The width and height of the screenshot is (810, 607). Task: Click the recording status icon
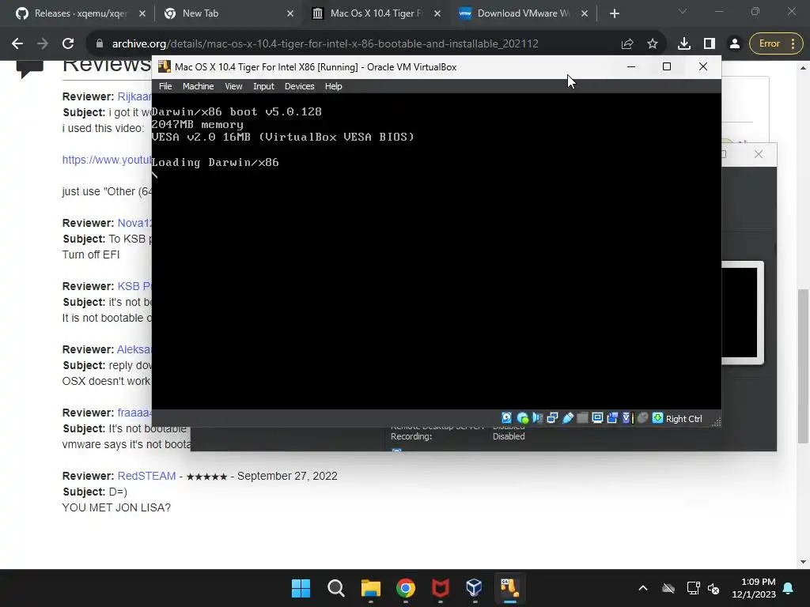coord(612,418)
